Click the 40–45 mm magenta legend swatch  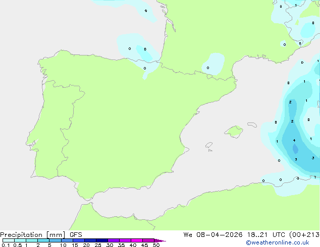pos(137,240)
